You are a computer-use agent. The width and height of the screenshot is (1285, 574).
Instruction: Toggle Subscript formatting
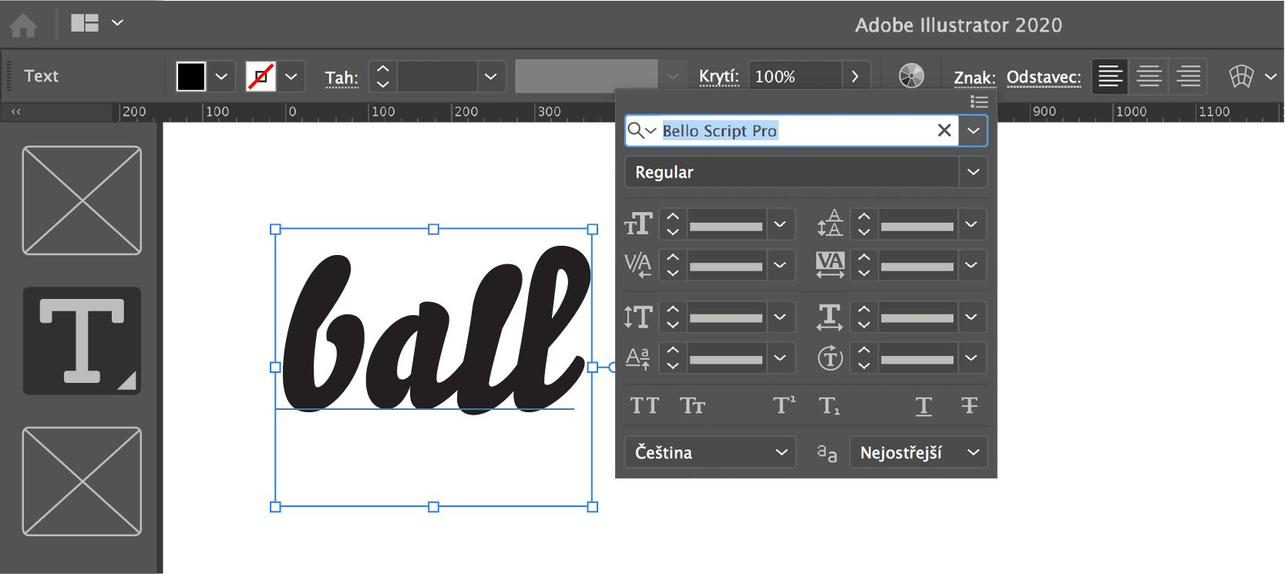point(830,405)
